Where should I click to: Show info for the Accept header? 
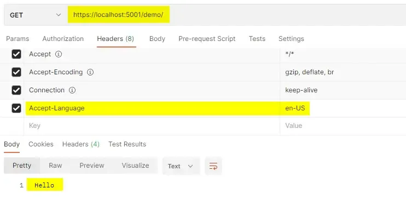coord(59,54)
